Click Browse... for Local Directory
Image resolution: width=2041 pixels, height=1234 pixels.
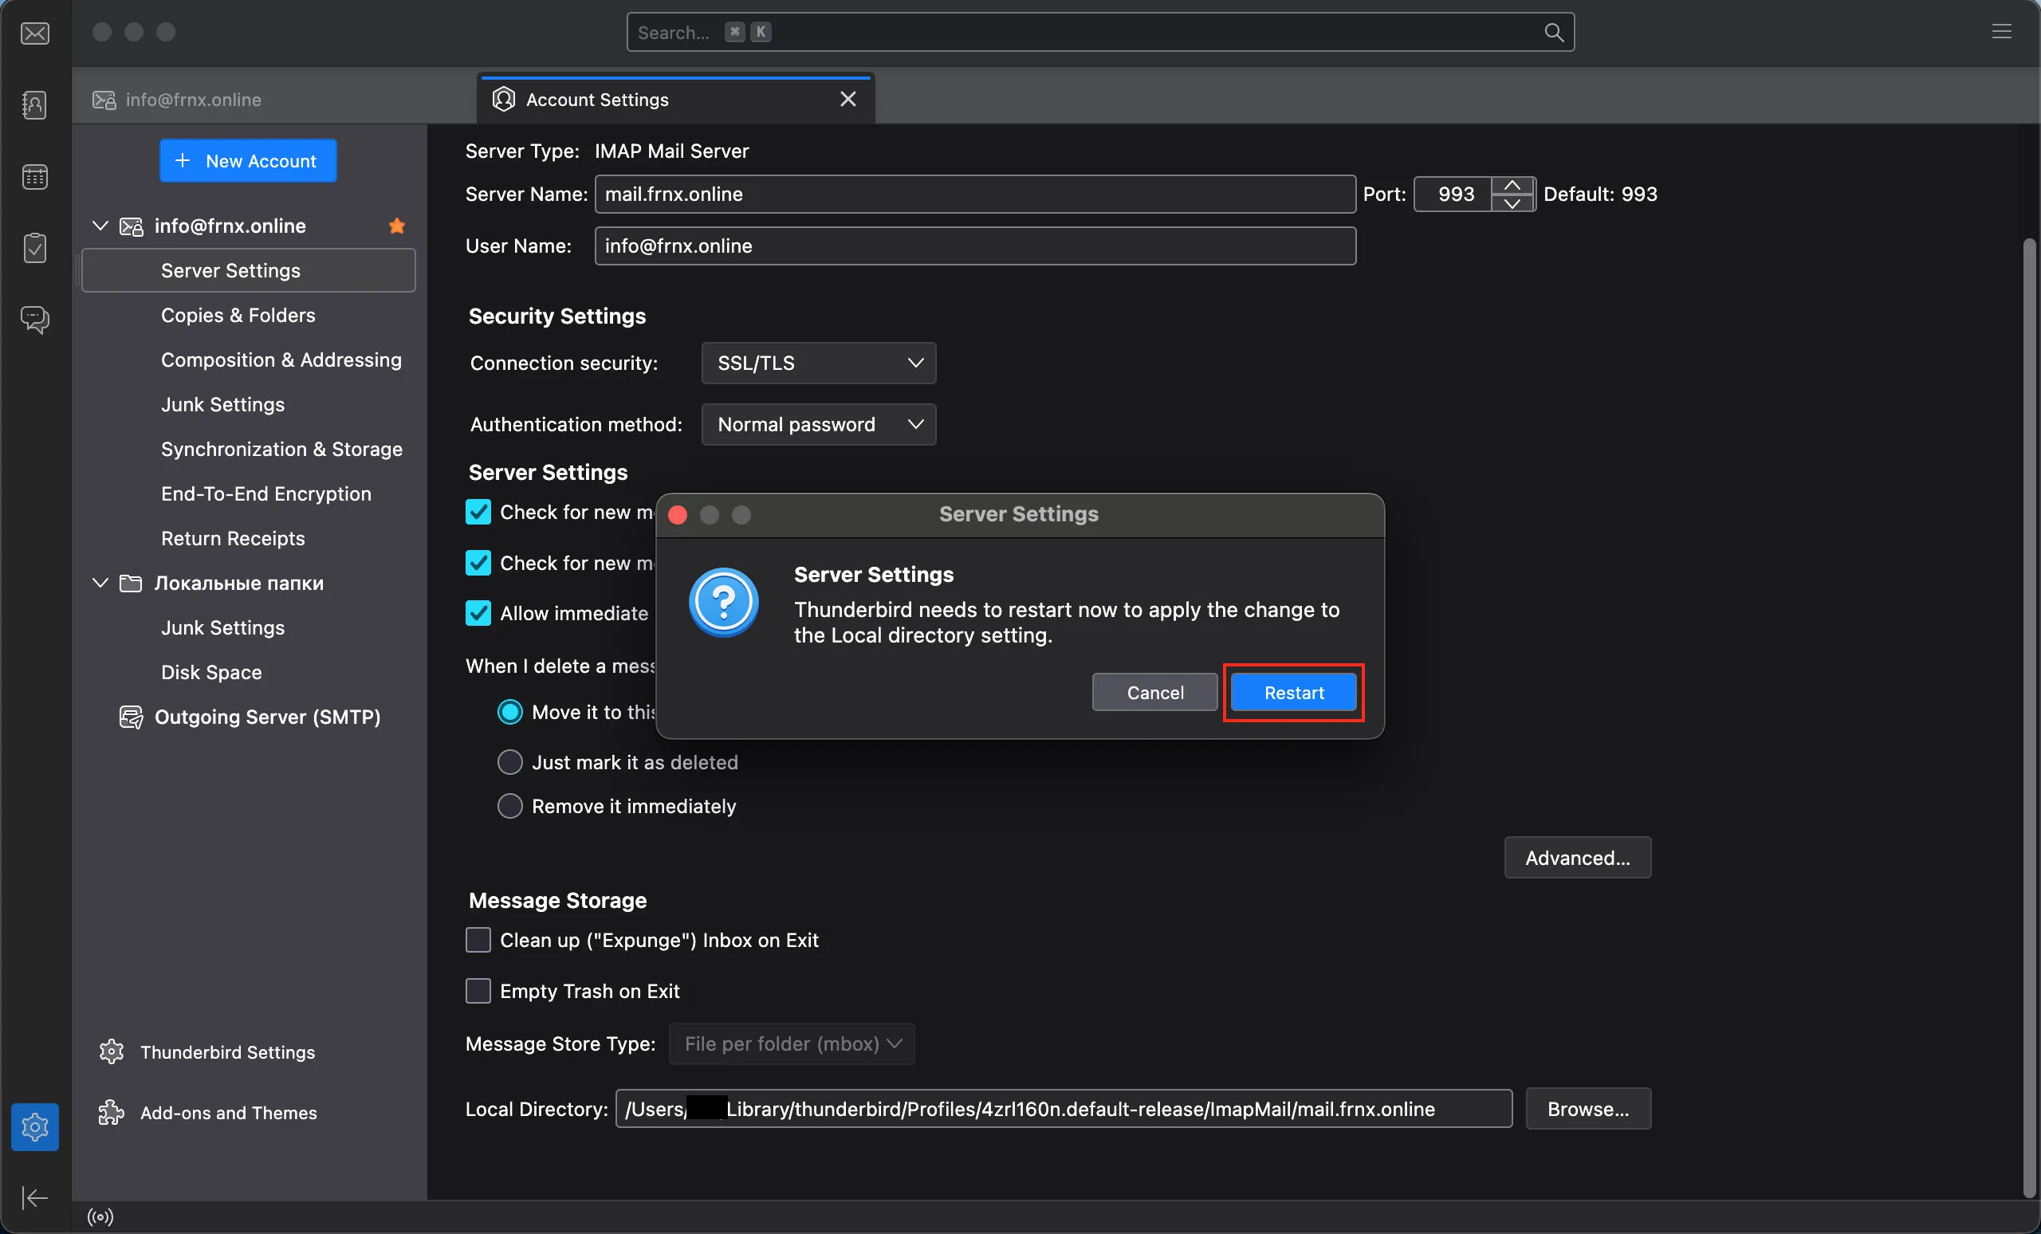coord(1588,1108)
